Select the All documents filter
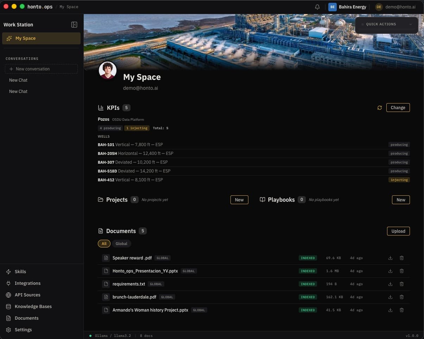424x339 pixels. pyautogui.click(x=104, y=243)
